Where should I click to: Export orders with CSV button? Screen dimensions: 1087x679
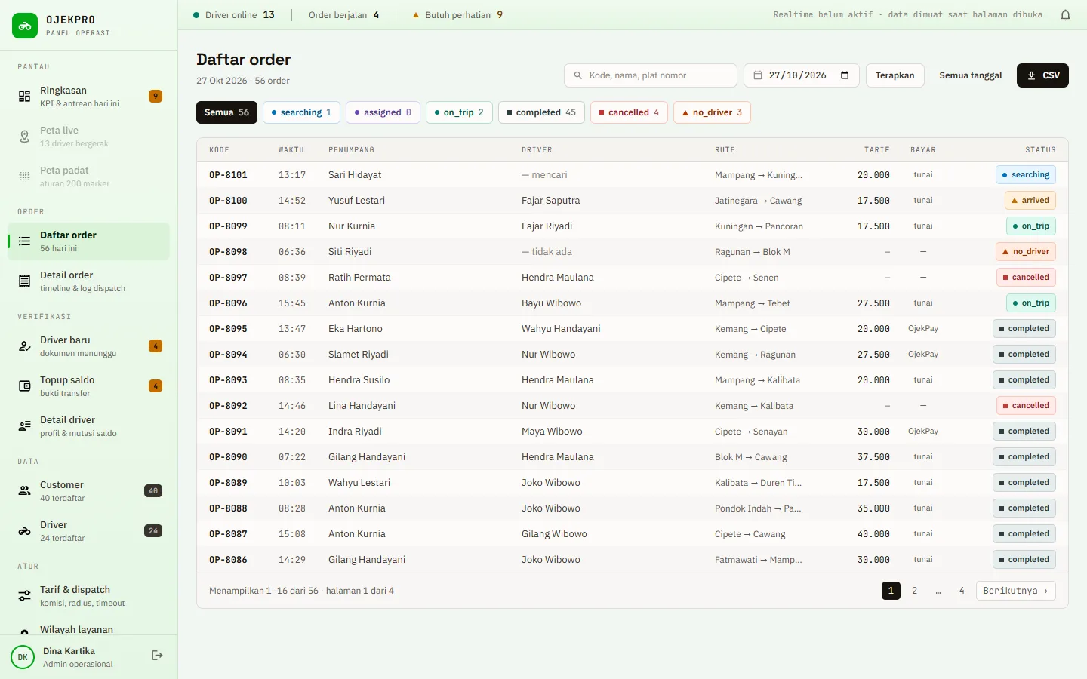[x=1042, y=75]
